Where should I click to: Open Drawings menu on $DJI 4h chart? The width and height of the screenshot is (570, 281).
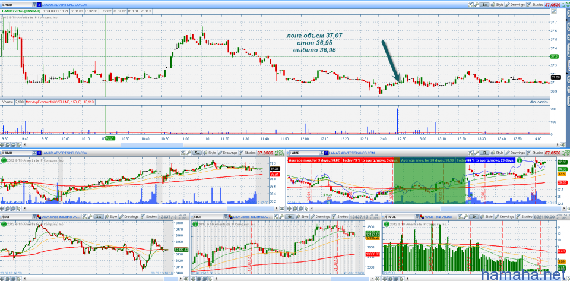(x=320, y=217)
